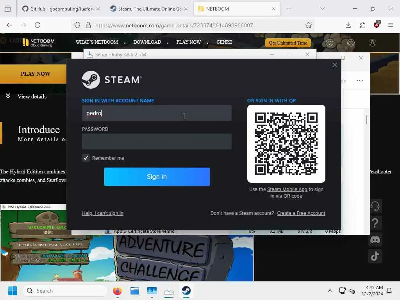Screen dimensions: 400x300
Task: Open the DOWNLOAD nav item
Action: pos(147,42)
